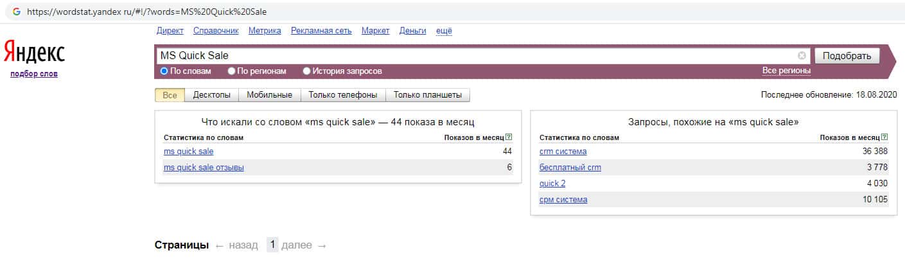Click help icon next to left 'Показов в месяц'
Viewport: 905px width, 280px height.
tap(509, 137)
